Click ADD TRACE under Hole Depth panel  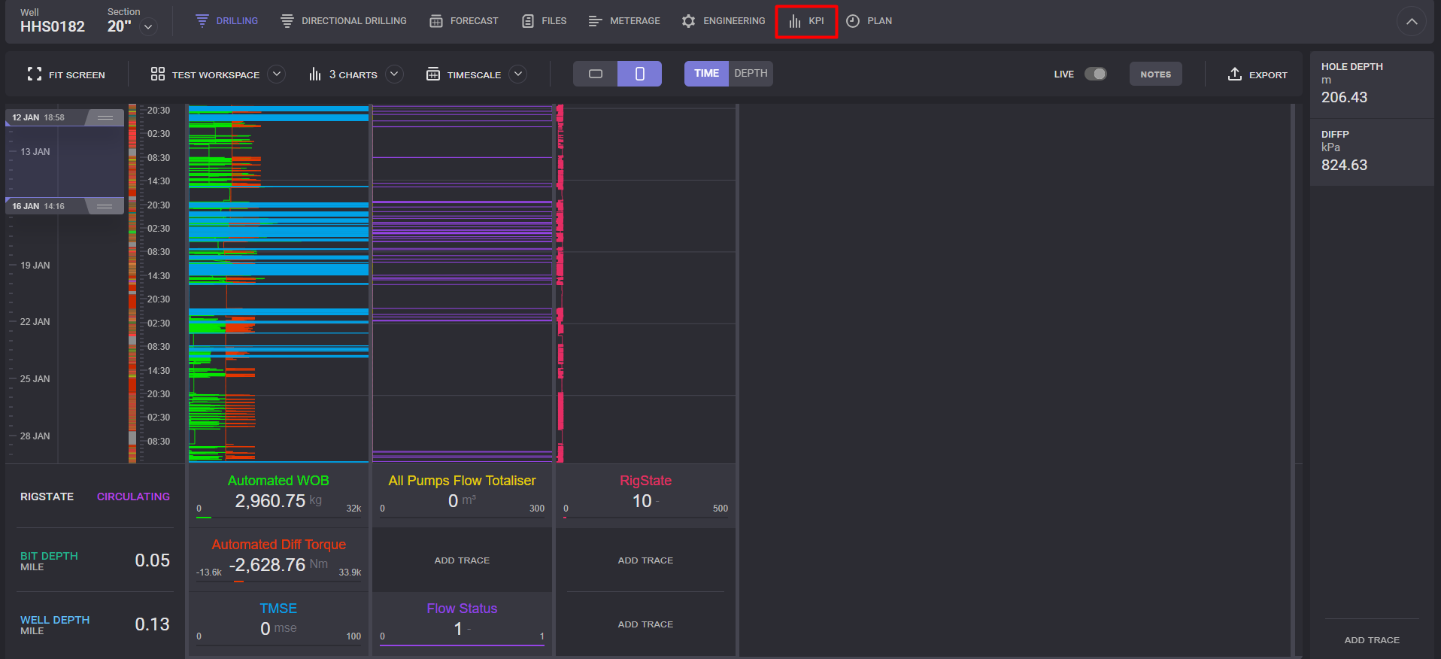coord(1372,640)
